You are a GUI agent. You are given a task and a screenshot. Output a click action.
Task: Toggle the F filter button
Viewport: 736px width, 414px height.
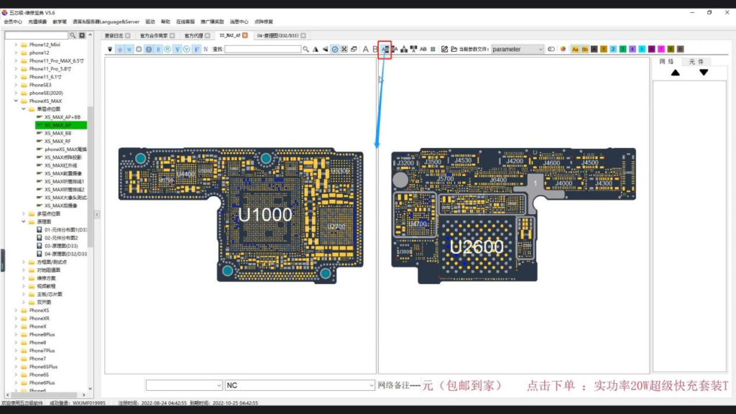pos(197,50)
